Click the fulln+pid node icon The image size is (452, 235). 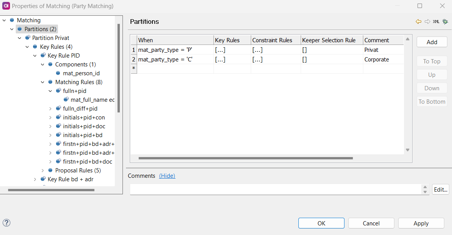coord(58,91)
